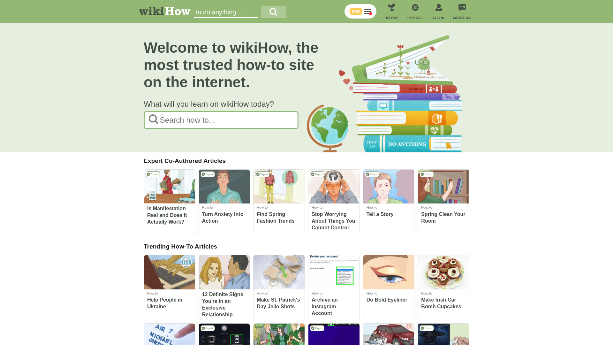Image resolution: width=613 pixels, height=345 pixels.
Task: Open the Messages speech bubble icon
Action: [462, 8]
